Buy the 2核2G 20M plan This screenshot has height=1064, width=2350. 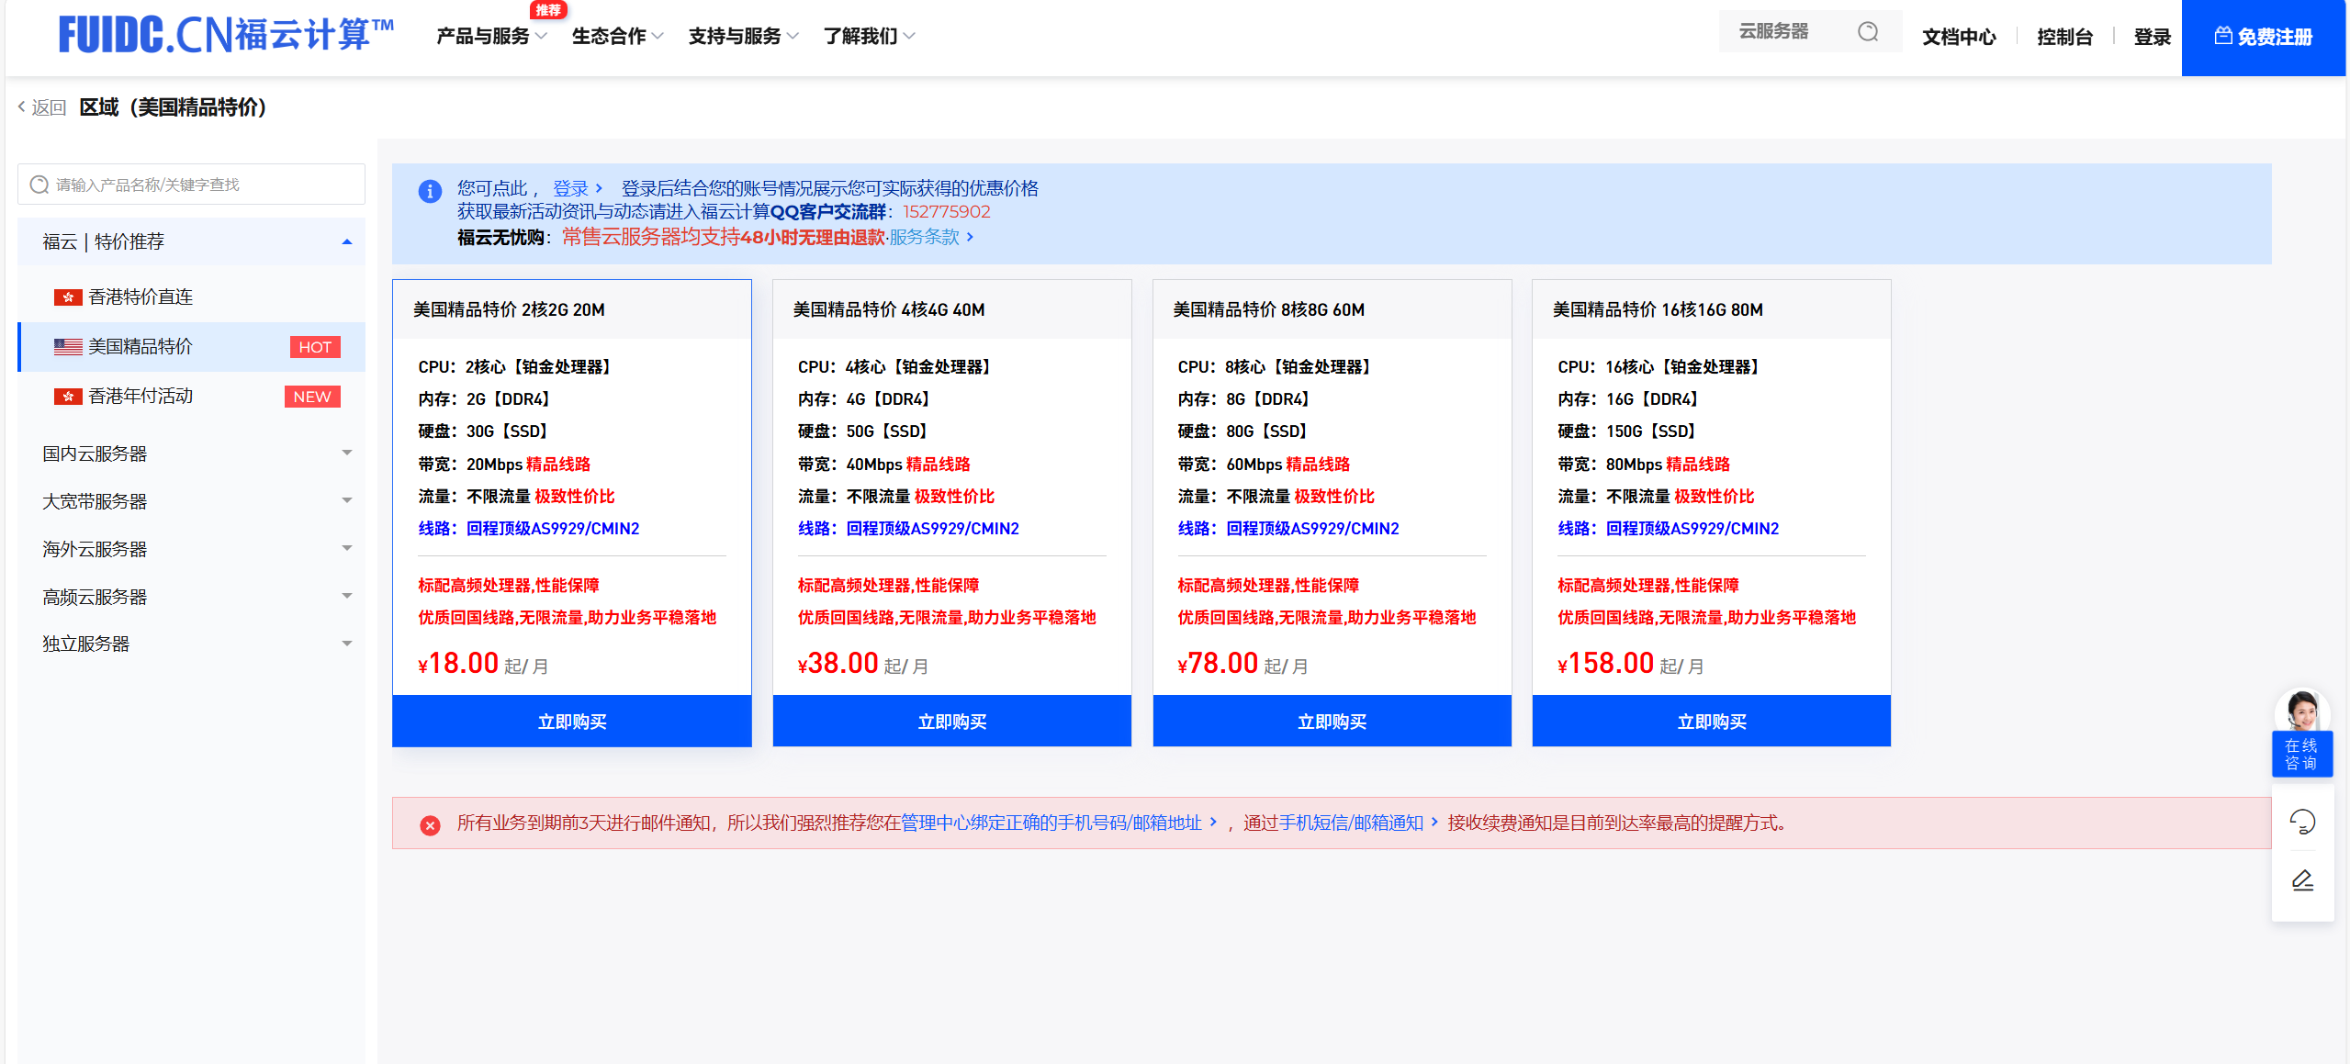[571, 722]
